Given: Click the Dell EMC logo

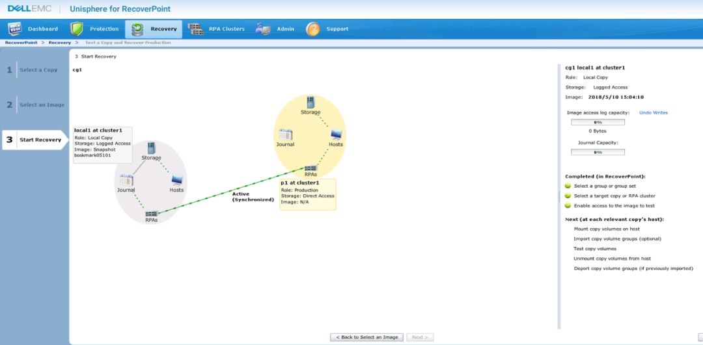Looking at the screenshot, I should pyautogui.click(x=29, y=8).
